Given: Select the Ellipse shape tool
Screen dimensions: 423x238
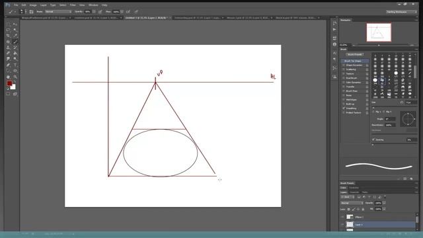Looking at the screenshot, I should point(15,71).
